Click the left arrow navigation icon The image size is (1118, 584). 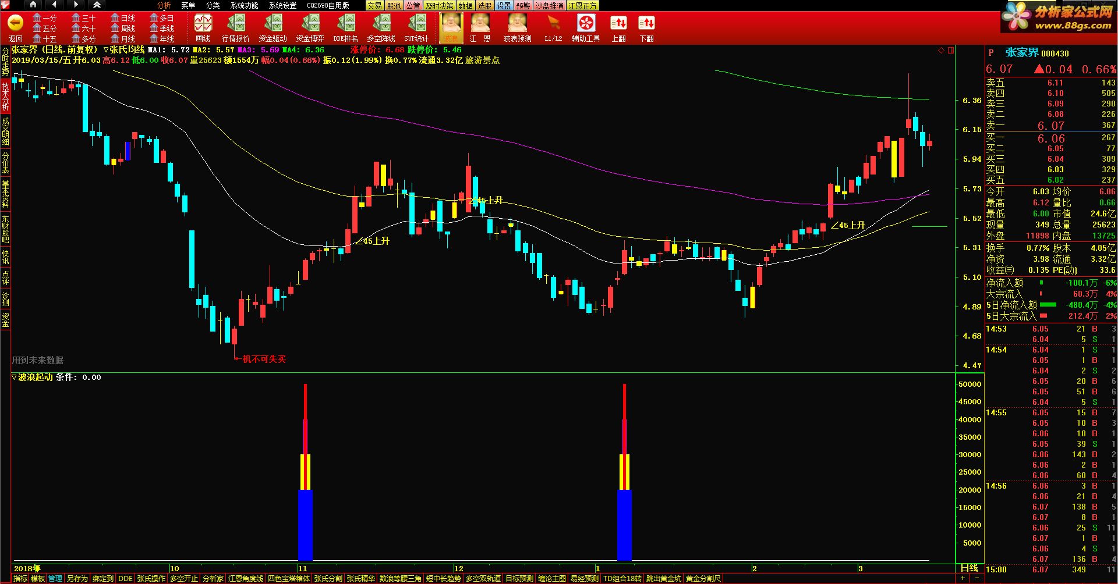[54, 5]
